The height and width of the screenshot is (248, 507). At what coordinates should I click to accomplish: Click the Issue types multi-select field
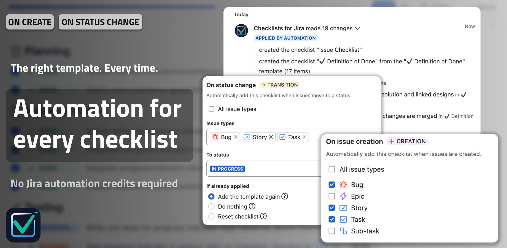[x=293, y=137]
